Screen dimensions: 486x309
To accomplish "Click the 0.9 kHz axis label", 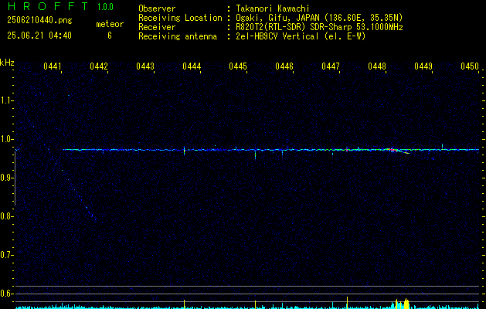I will (x=6, y=178).
